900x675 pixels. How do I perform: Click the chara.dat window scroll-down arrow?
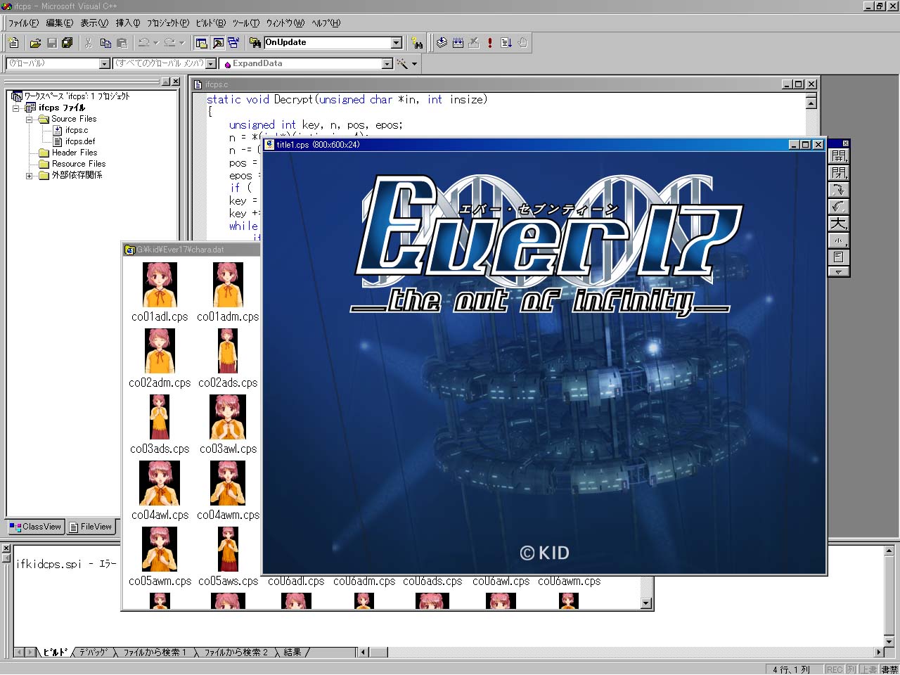point(646,603)
